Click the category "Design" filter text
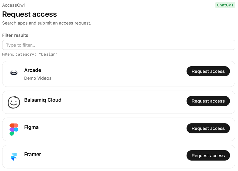The height and width of the screenshot is (171, 238). click(36, 54)
